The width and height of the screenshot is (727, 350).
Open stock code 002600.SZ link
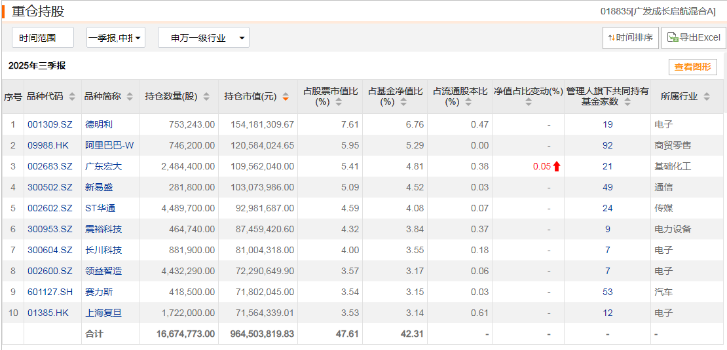tap(50, 271)
